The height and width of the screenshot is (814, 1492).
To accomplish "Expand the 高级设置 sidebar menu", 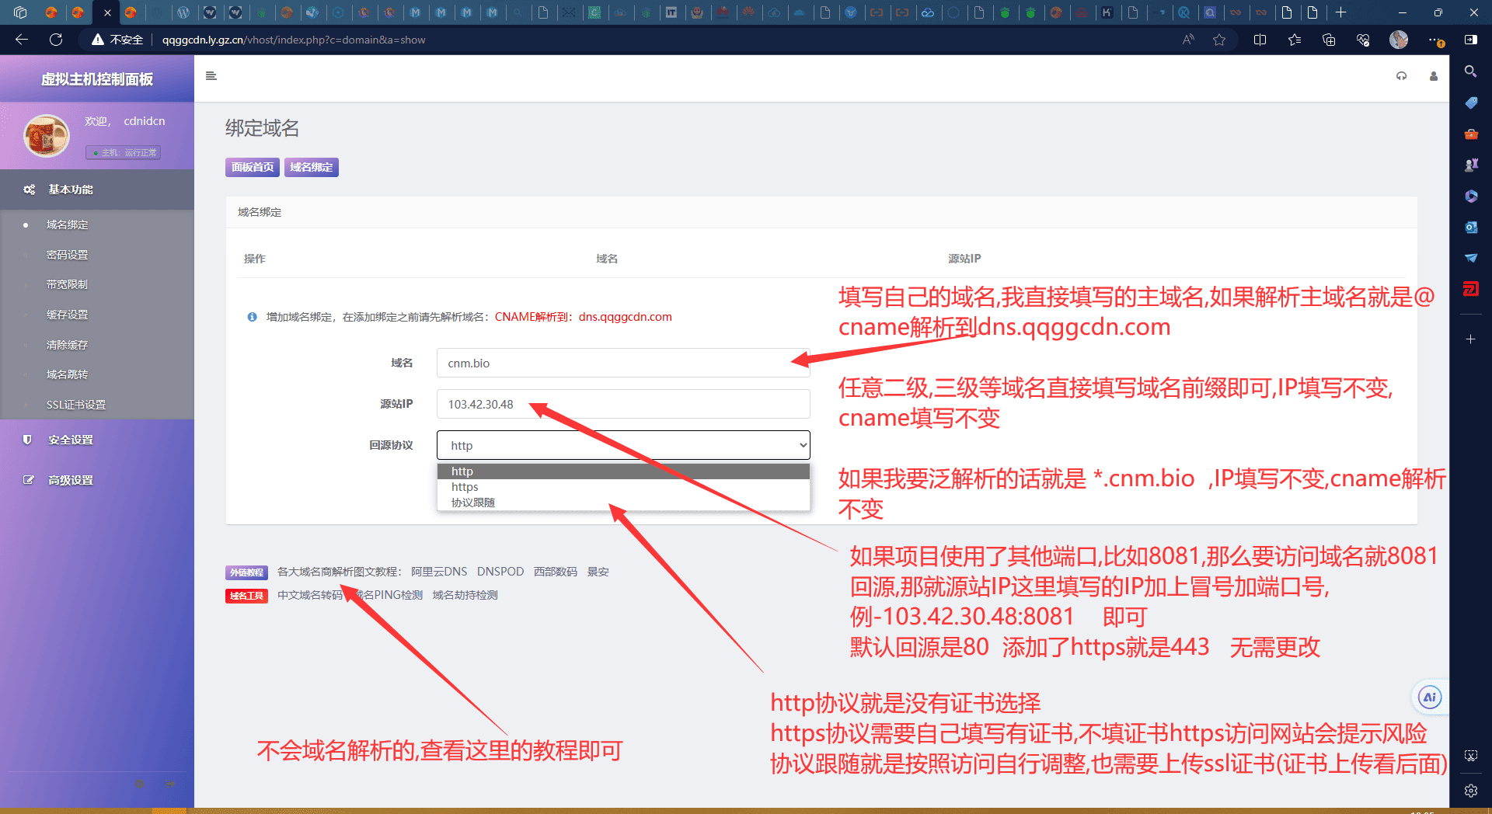I will 71,480.
